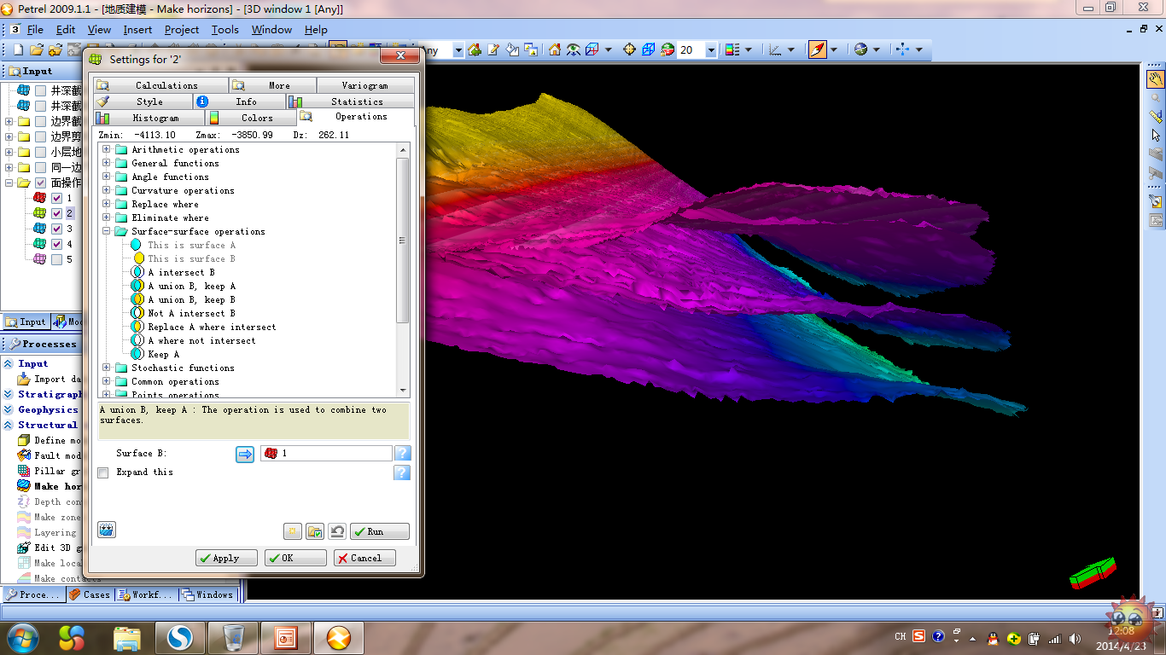This screenshot has height=655, width=1166.
Task: Open the Project menu
Action: (x=182, y=29)
